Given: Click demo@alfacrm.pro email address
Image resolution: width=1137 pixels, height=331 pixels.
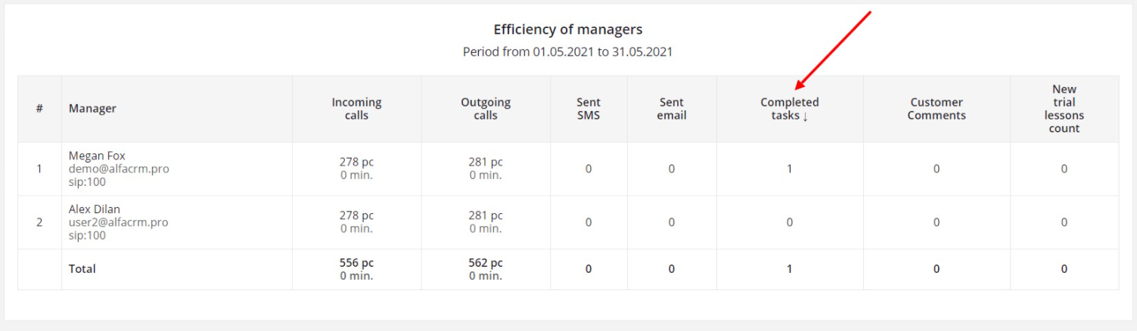Looking at the screenshot, I should point(119,169).
